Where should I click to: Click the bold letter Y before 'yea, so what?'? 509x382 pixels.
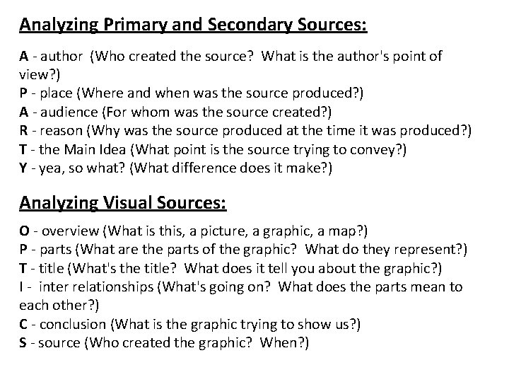(x=23, y=168)
